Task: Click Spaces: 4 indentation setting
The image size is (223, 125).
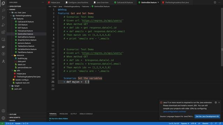Action: click(x=185, y=124)
